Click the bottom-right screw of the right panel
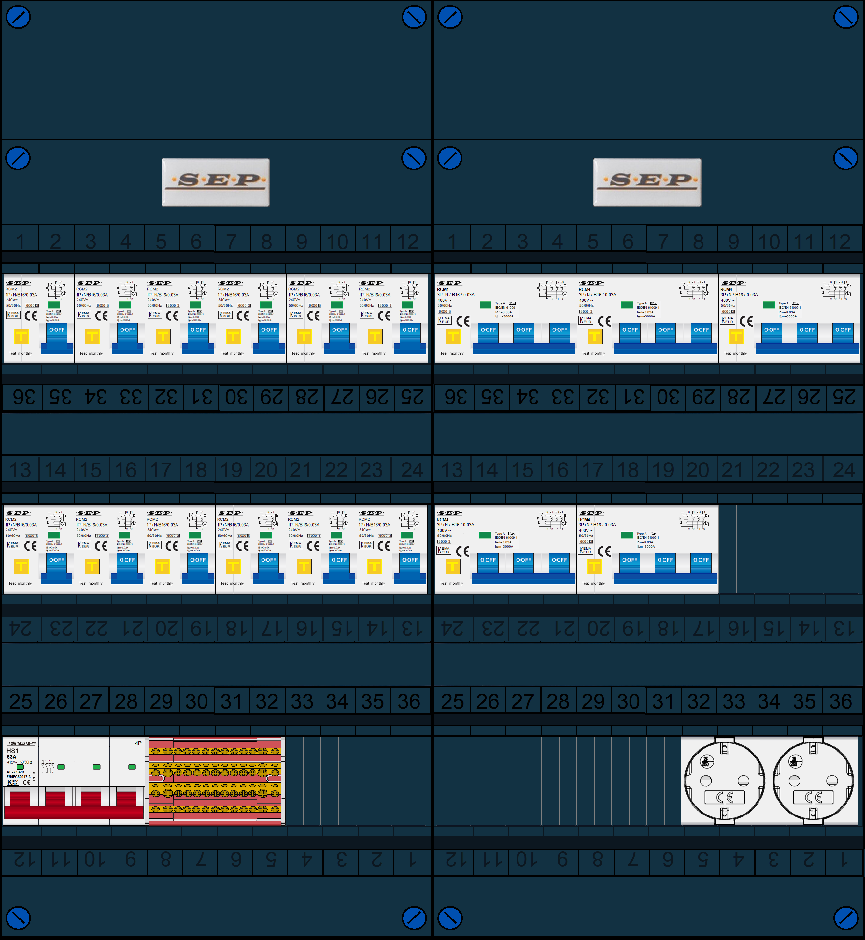Image resolution: width=865 pixels, height=940 pixels. 846,918
